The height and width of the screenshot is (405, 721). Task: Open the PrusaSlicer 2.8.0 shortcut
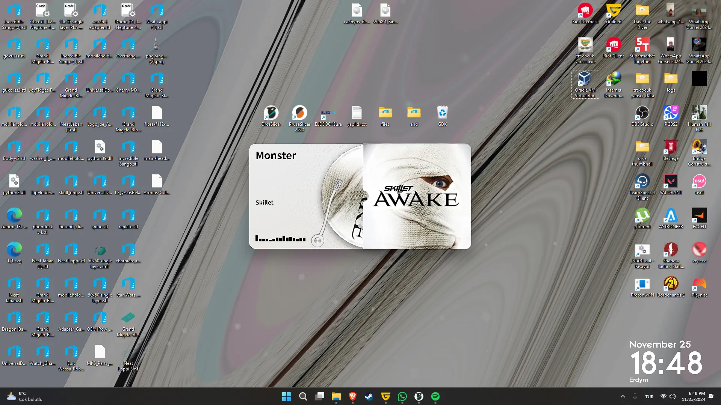(x=299, y=119)
